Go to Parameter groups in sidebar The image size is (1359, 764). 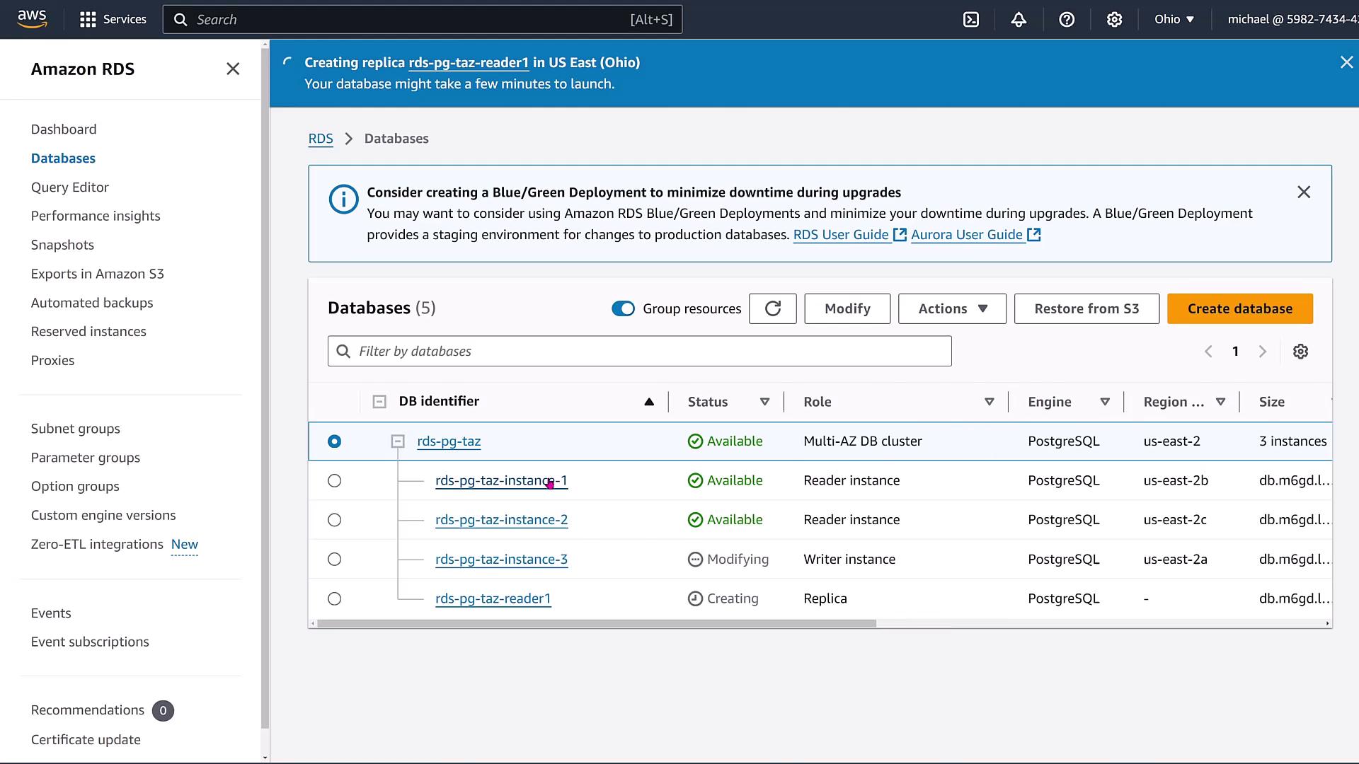click(x=86, y=458)
